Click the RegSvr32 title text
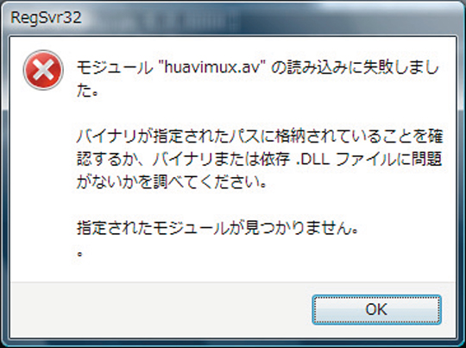 click(46, 17)
